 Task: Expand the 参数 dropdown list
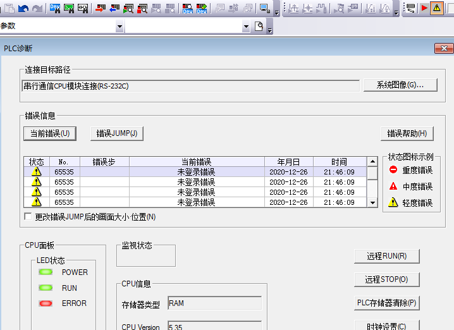pyautogui.click(x=120, y=27)
